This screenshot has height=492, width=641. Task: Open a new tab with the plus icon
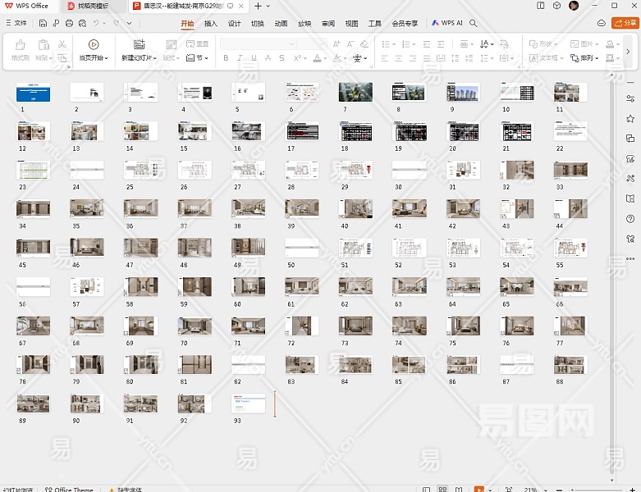258,6
